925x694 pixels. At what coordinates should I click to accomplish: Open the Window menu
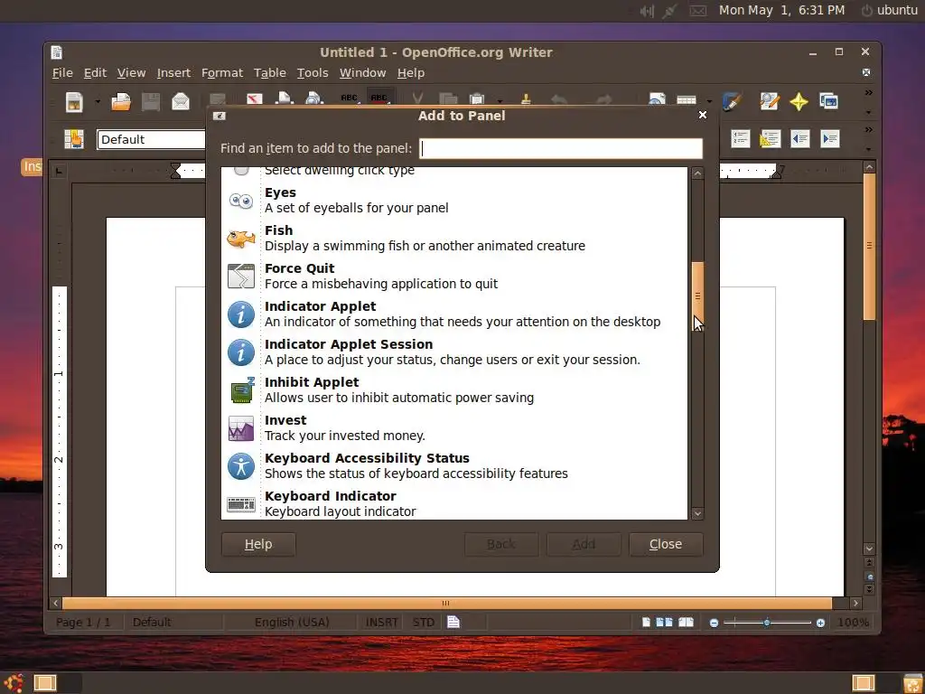tap(362, 72)
